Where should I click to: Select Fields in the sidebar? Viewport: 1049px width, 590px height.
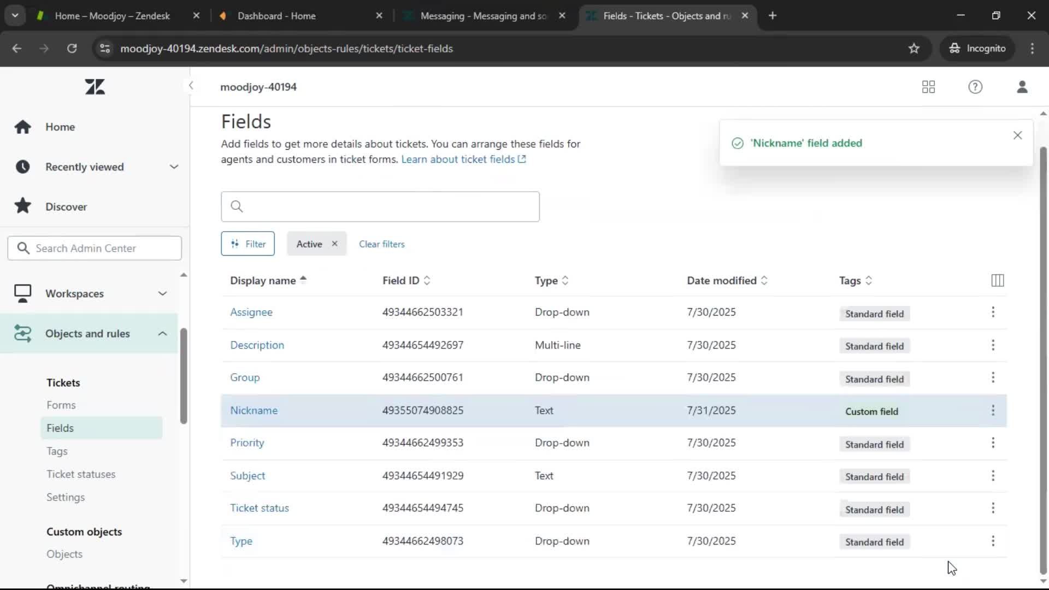coord(102,428)
